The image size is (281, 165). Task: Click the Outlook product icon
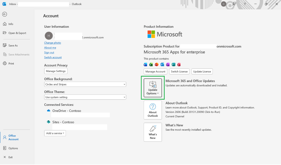coord(162,65)
